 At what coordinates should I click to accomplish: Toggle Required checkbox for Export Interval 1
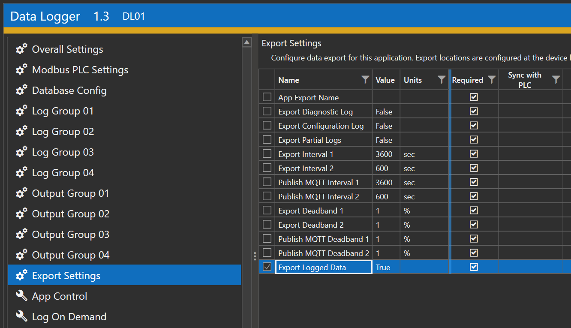474,154
